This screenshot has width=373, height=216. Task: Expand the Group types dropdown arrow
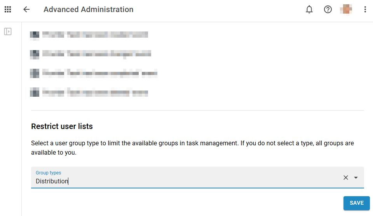(356, 178)
